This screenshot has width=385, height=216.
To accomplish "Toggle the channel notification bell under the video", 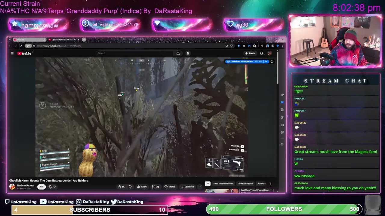I will tap(50, 187).
